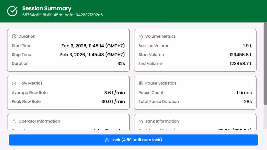
Task: Select the session ID text under title
Action: (x=62, y=15)
